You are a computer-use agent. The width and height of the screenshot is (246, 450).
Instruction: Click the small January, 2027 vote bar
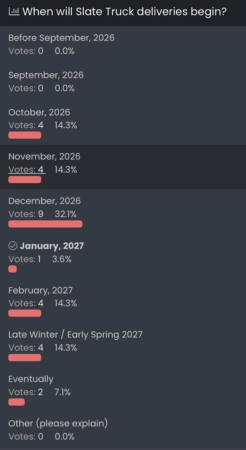coord(12,269)
